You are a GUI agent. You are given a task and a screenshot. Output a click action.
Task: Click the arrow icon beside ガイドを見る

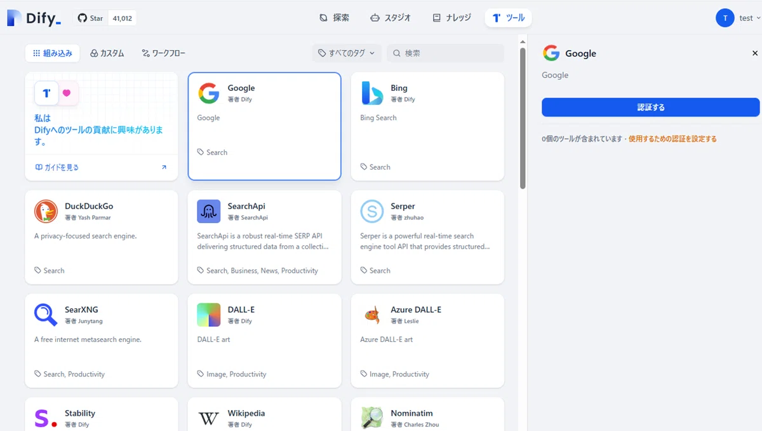click(164, 167)
